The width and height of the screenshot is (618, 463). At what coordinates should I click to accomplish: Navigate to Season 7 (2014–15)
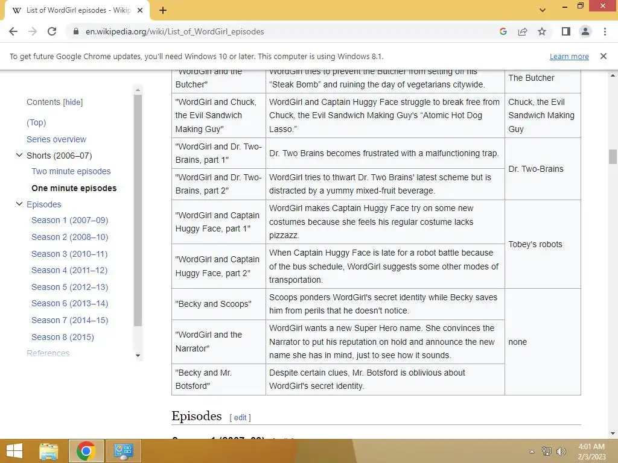[x=70, y=320]
